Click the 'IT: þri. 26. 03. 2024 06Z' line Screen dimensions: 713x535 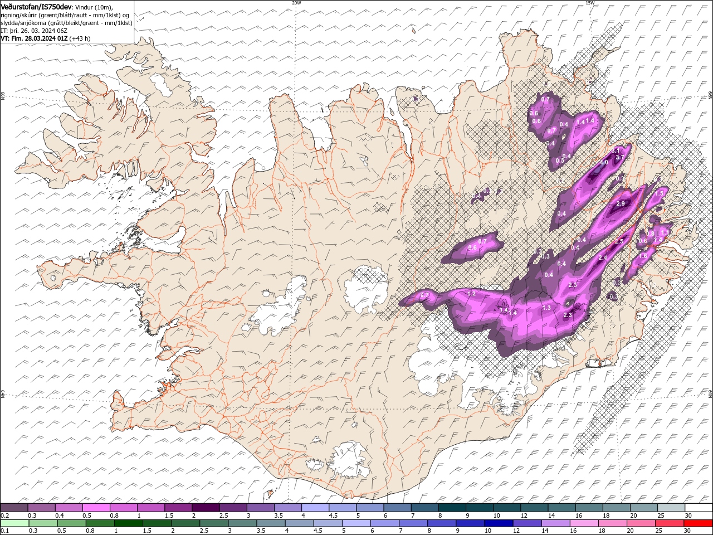click(x=34, y=31)
